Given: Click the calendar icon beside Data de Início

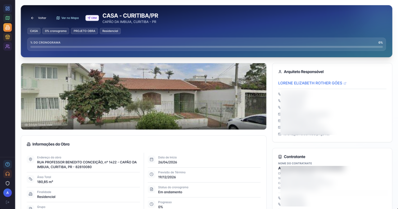Looking at the screenshot, I should pos(151,159).
